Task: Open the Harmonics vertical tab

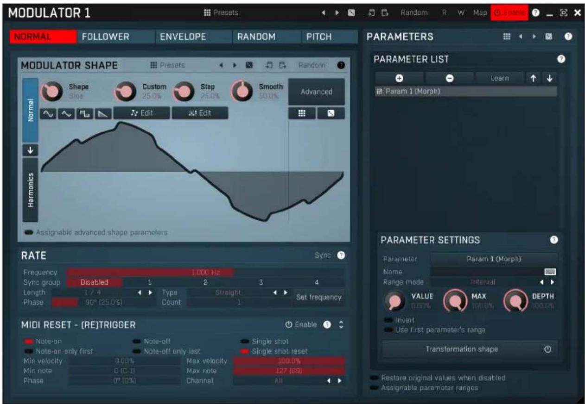Action: [x=31, y=190]
